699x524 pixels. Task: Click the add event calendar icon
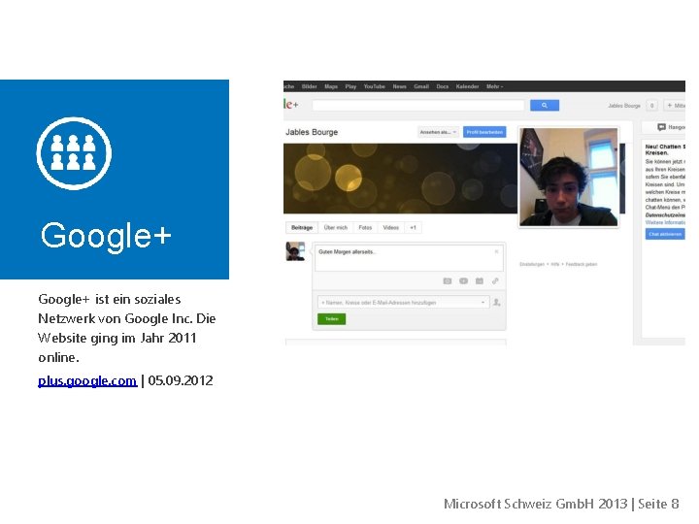tap(480, 281)
